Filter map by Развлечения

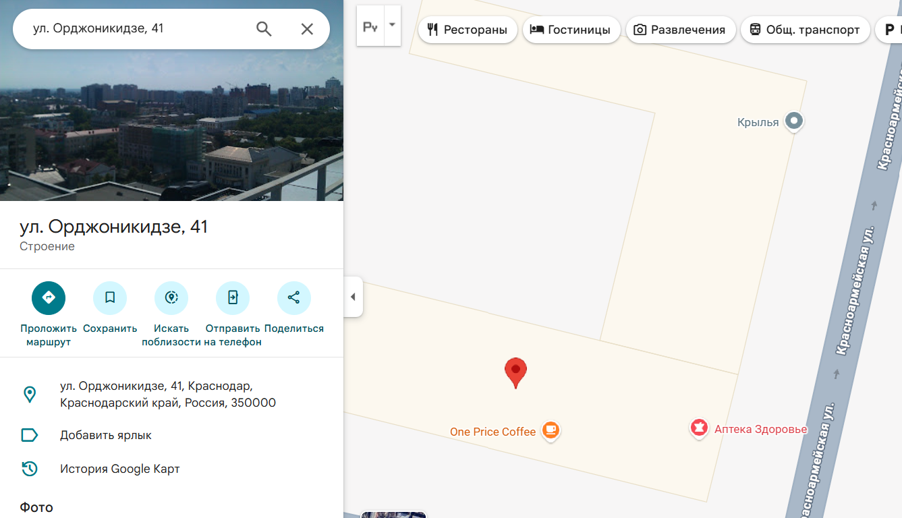click(681, 30)
